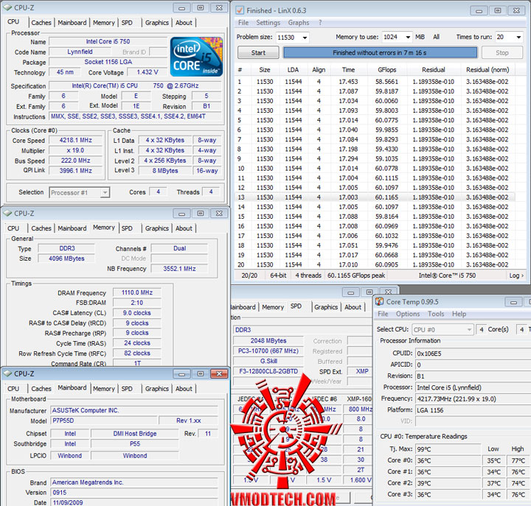Image resolution: width=531 pixels, height=506 pixels.
Task: Switch to Mainboard tab in top CPU-Z window
Action: coord(72,23)
